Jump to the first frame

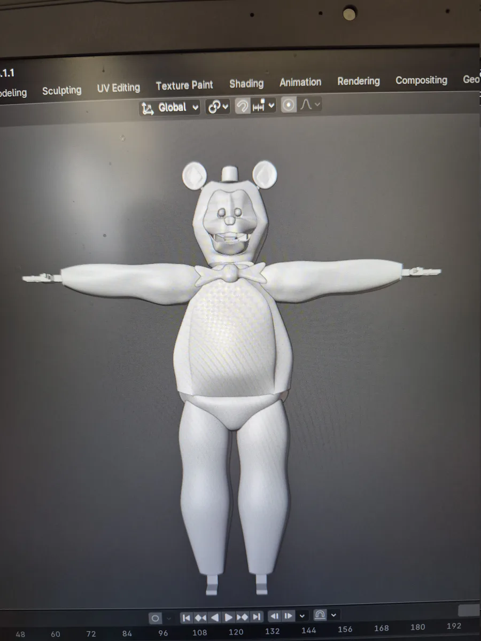[x=187, y=617]
